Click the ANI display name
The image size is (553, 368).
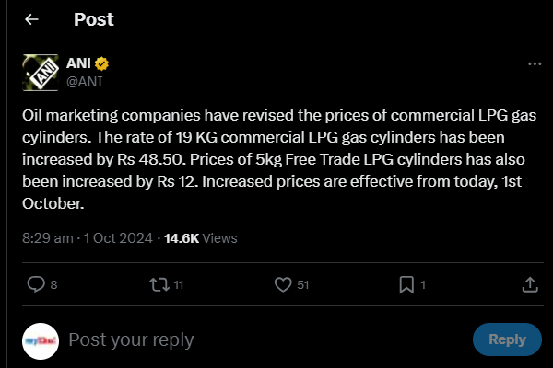[78, 63]
